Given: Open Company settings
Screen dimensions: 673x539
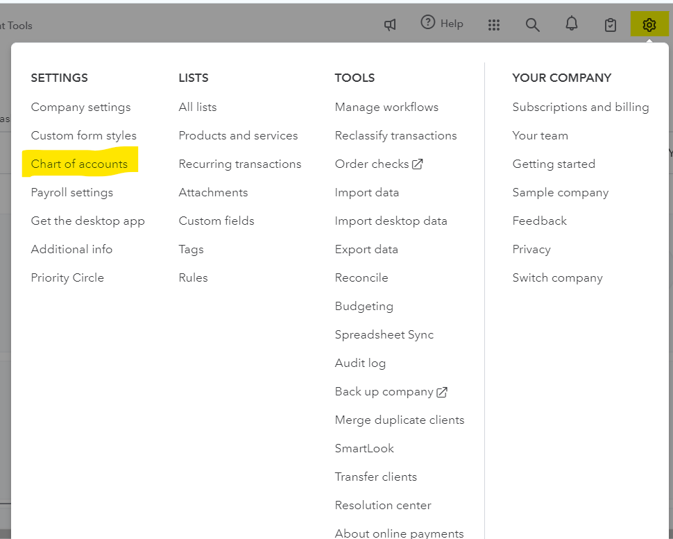Looking at the screenshot, I should (80, 108).
